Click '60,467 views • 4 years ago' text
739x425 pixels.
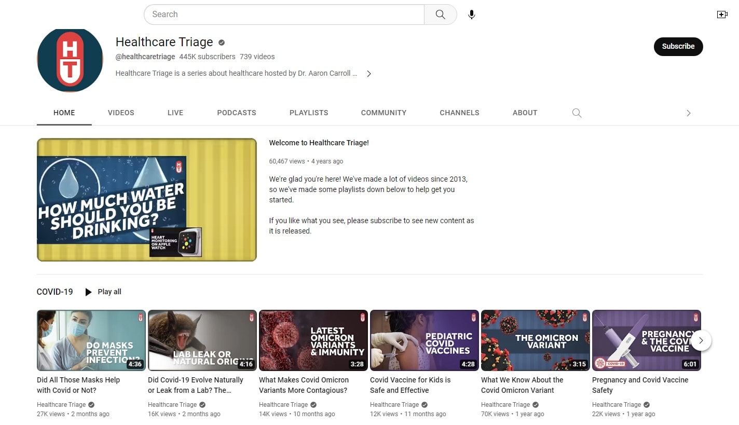[306, 161]
